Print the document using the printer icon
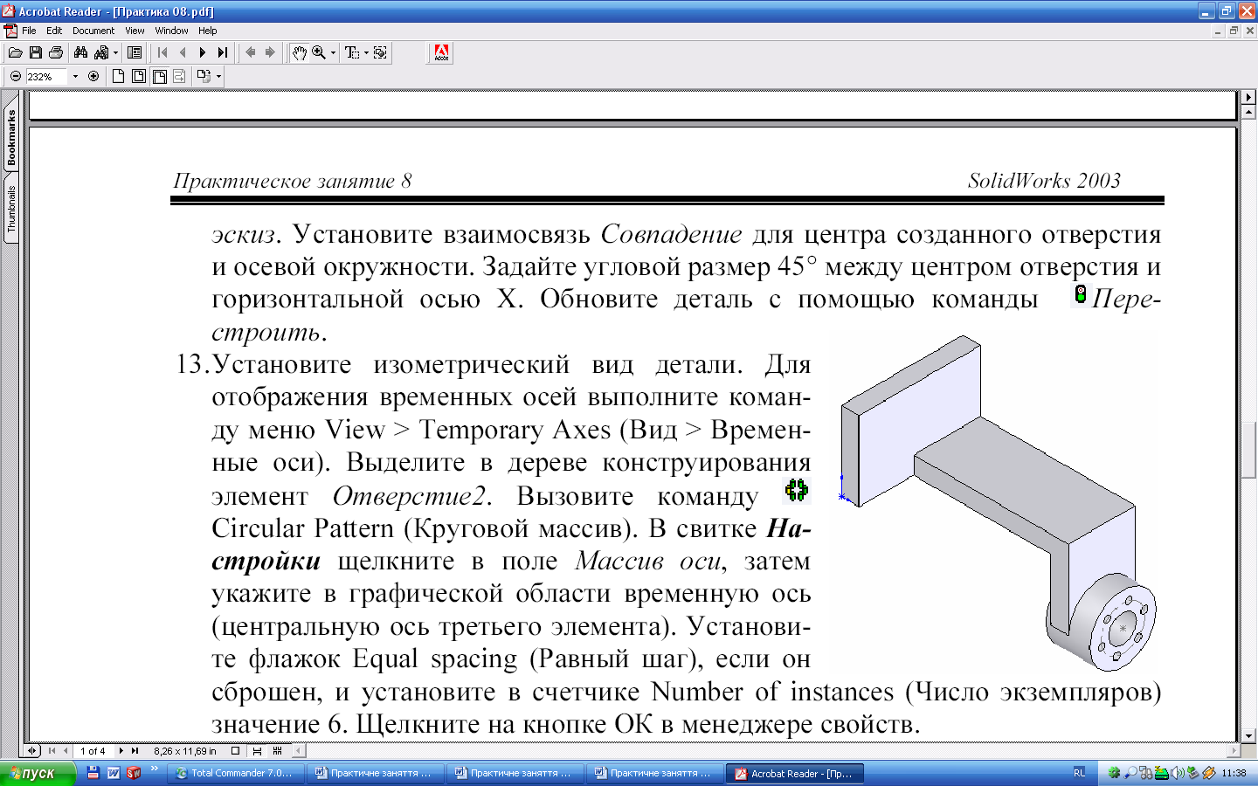Image resolution: width=1258 pixels, height=786 pixels. click(x=56, y=53)
